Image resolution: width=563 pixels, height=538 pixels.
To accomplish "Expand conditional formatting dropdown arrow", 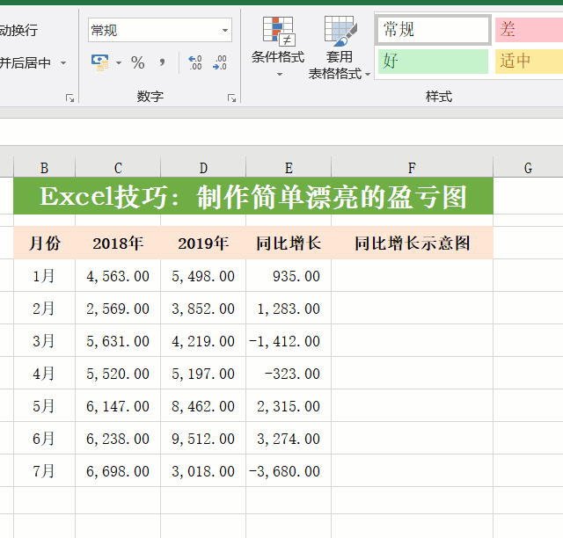I will [x=280, y=75].
